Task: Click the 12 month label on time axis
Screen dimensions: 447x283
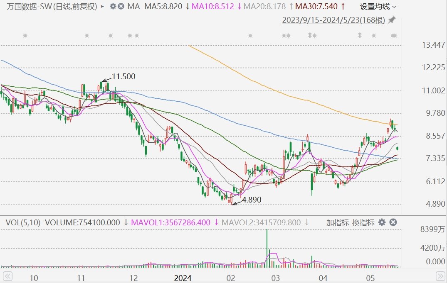Action: (x=133, y=278)
